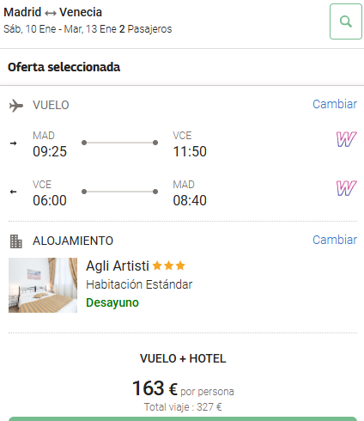Click the building icon beside ALOJAMIENTO
The height and width of the screenshot is (421, 364).
pos(16,241)
